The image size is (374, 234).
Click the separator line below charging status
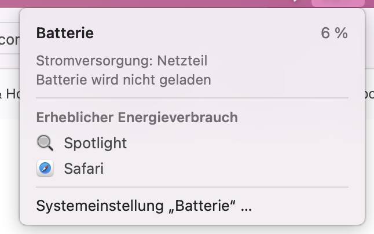192,98
